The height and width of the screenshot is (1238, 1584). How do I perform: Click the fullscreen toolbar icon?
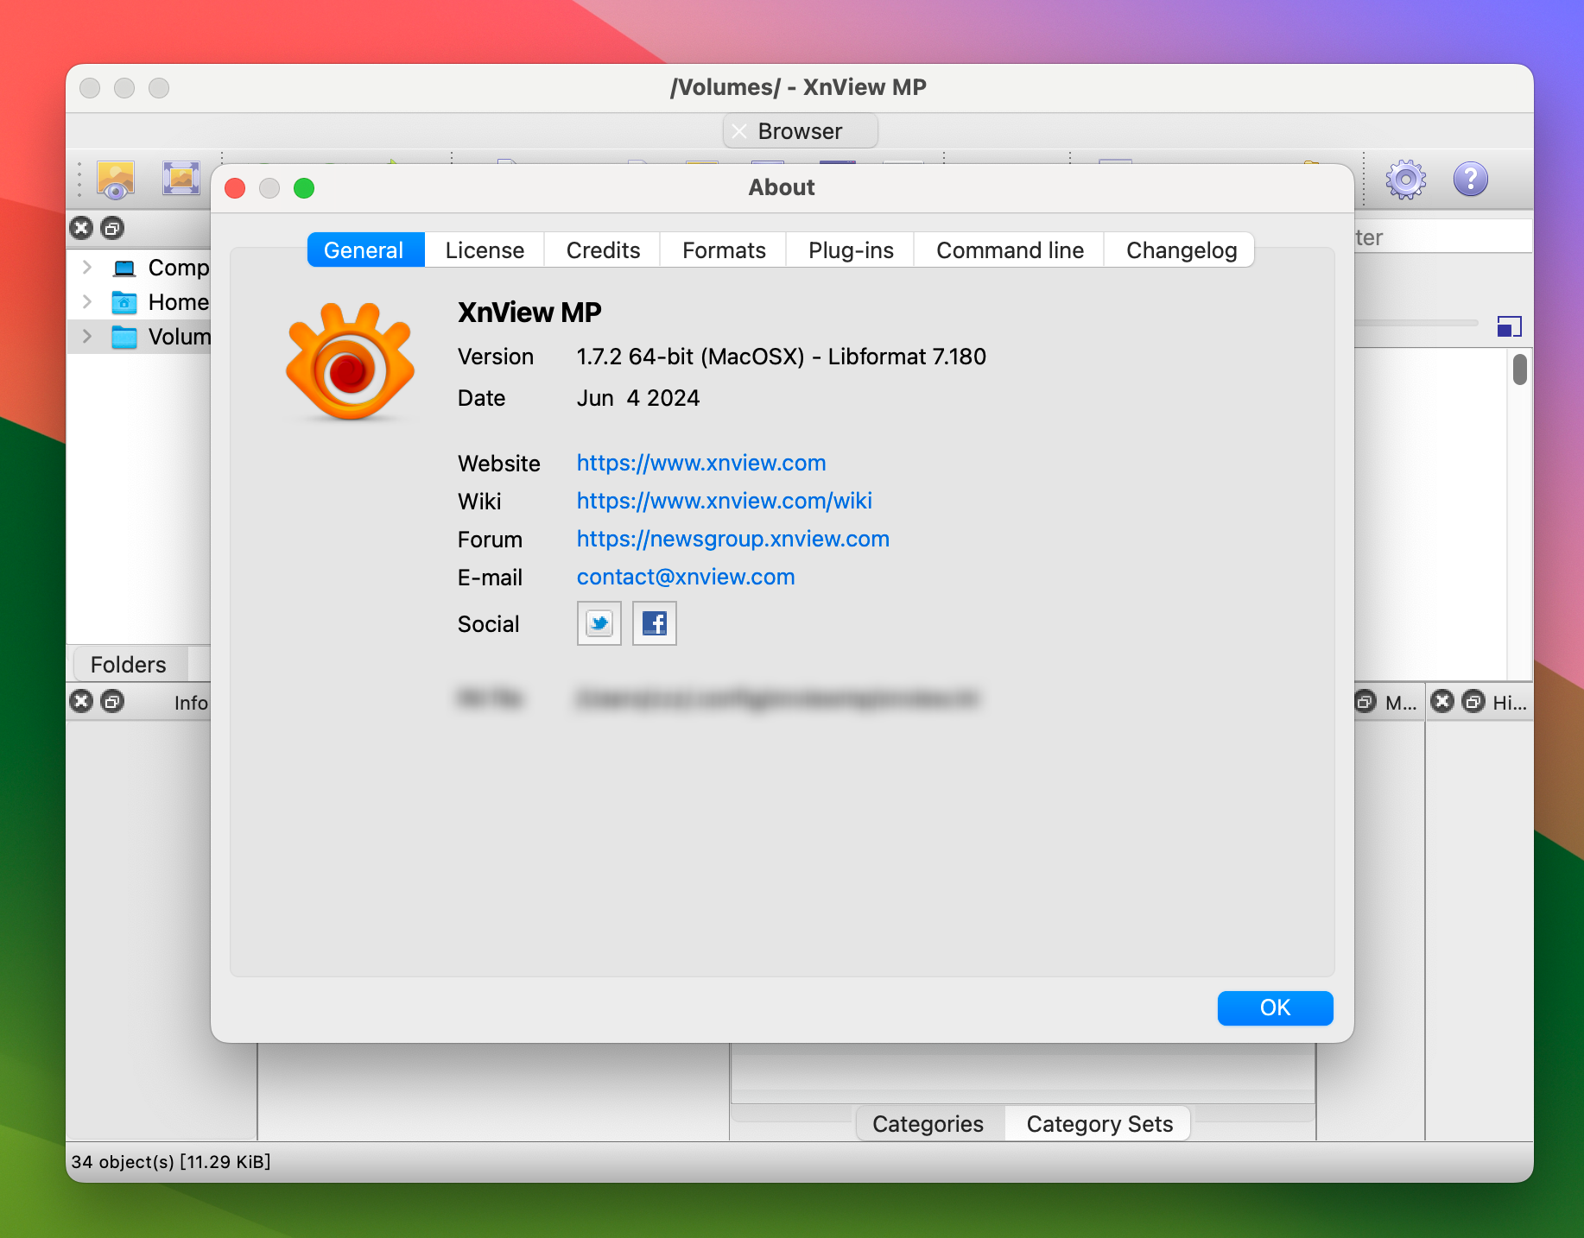(181, 179)
